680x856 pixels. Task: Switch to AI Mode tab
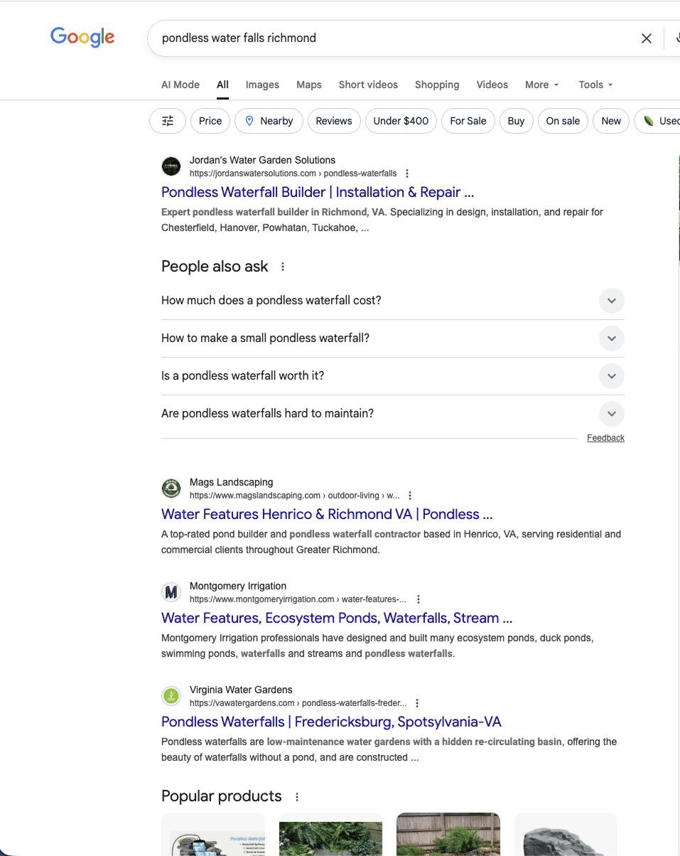(x=180, y=85)
